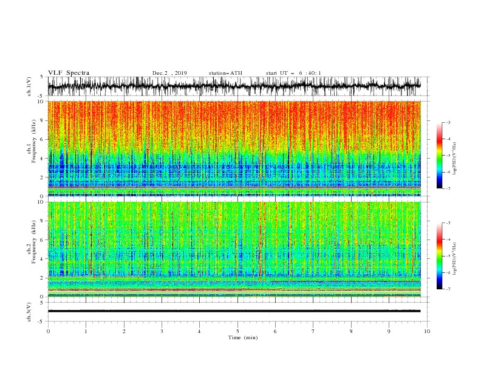481x372 pixels.
Task: Click the time axis tick label "9"
Action: 389,331
